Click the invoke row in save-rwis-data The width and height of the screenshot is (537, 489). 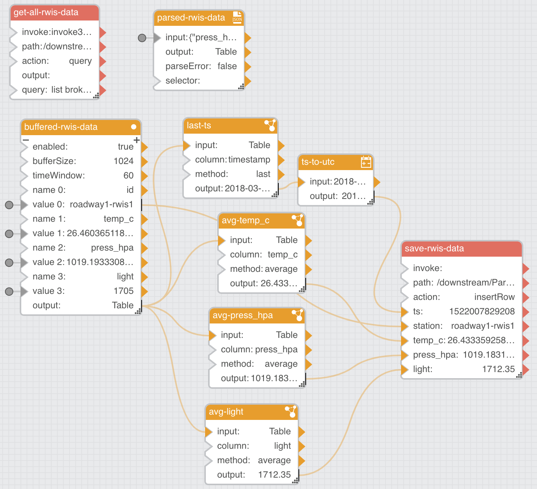(x=461, y=268)
